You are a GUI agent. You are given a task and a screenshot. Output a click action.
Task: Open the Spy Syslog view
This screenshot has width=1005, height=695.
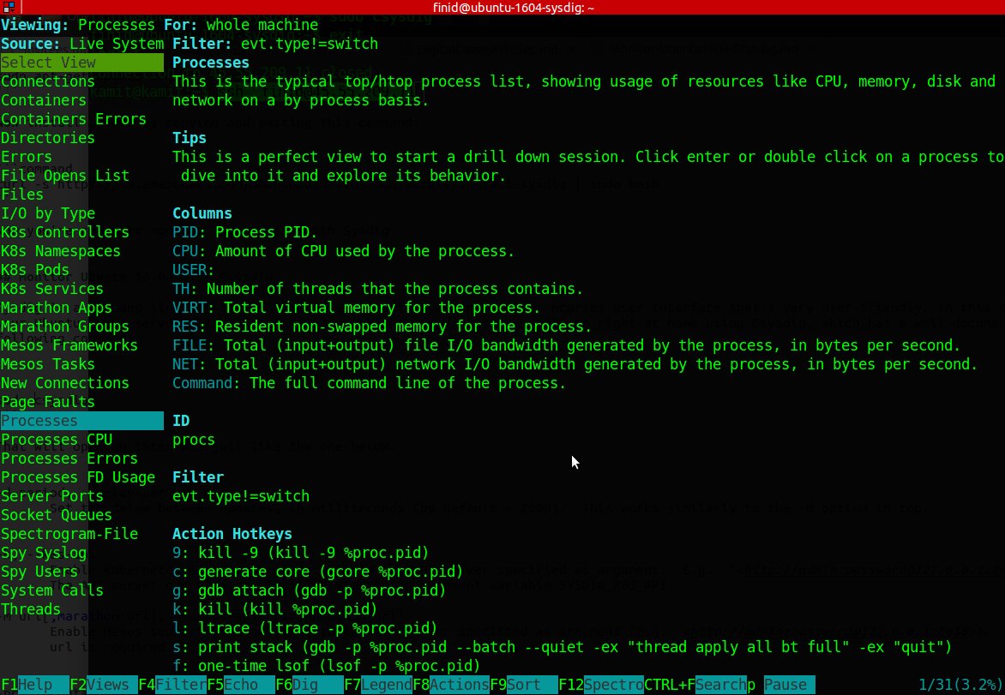pyautogui.click(x=43, y=553)
